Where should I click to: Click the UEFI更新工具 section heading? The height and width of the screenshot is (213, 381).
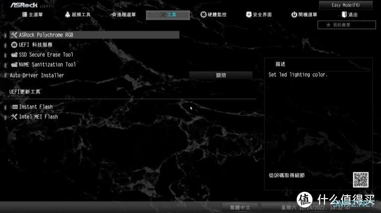pyautogui.click(x=25, y=92)
